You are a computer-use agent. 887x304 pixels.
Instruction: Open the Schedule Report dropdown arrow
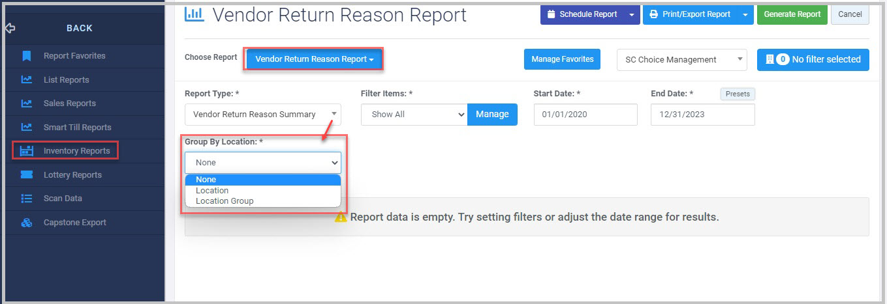click(631, 14)
